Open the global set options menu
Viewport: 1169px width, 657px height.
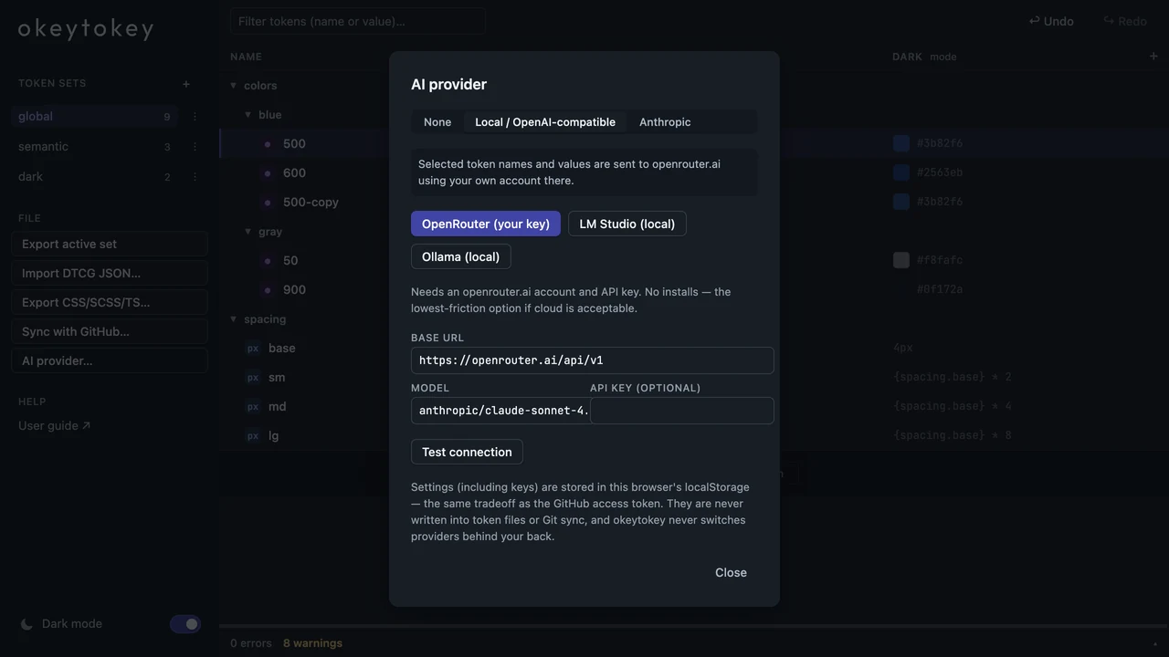(x=195, y=117)
